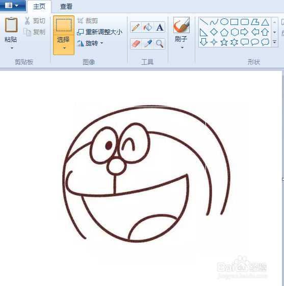This screenshot has height=286, width=284.
Task: Choose the Right arrow shape
Action: click(x=245, y=32)
